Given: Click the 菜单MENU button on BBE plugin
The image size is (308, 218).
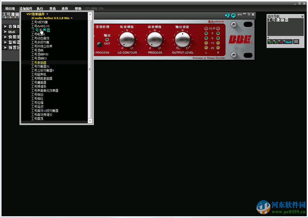Looking at the screenshot, I should coord(215,21).
